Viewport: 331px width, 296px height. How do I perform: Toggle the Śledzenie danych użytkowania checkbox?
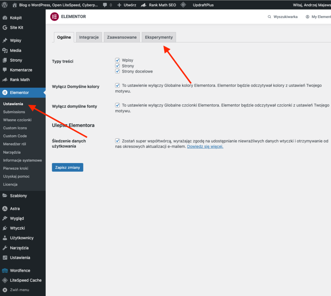pos(117,141)
